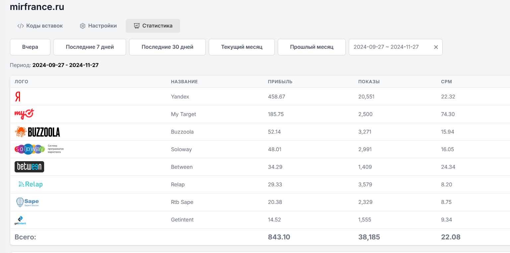Open the Коды вставок tab

40,26
